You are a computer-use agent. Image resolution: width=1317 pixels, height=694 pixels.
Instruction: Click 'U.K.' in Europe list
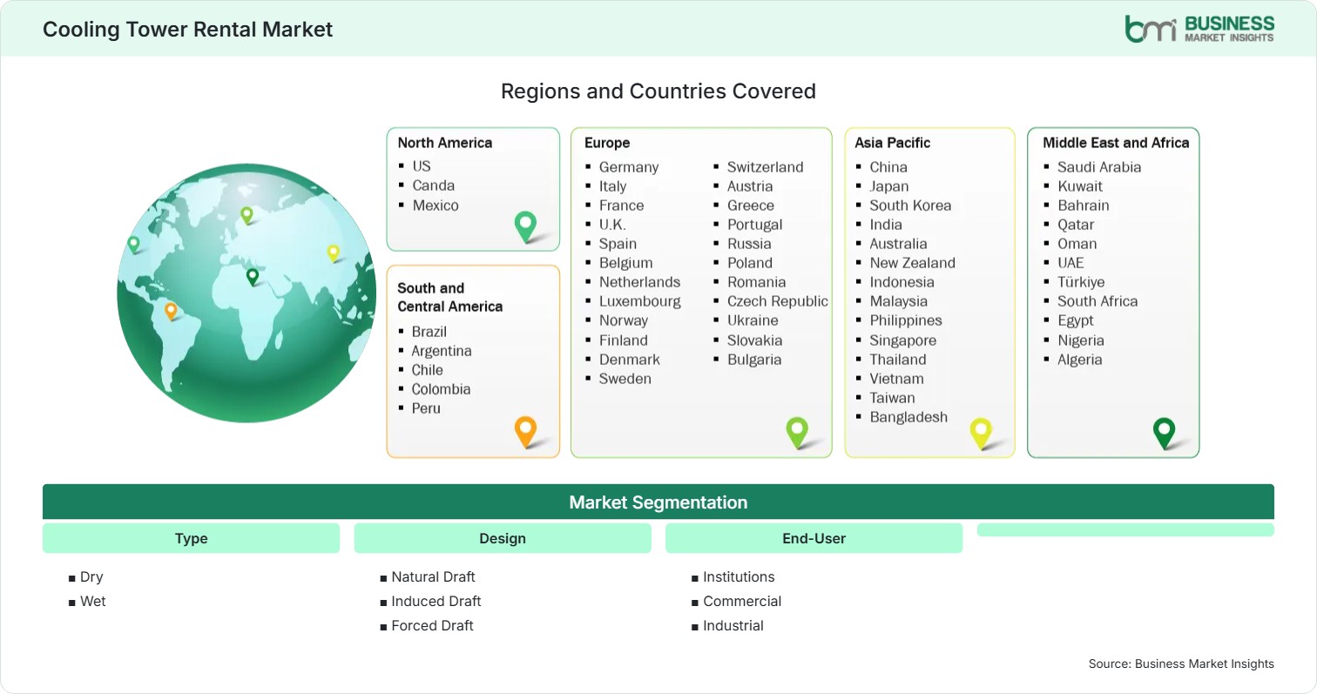pyautogui.click(x=612, y=224)
